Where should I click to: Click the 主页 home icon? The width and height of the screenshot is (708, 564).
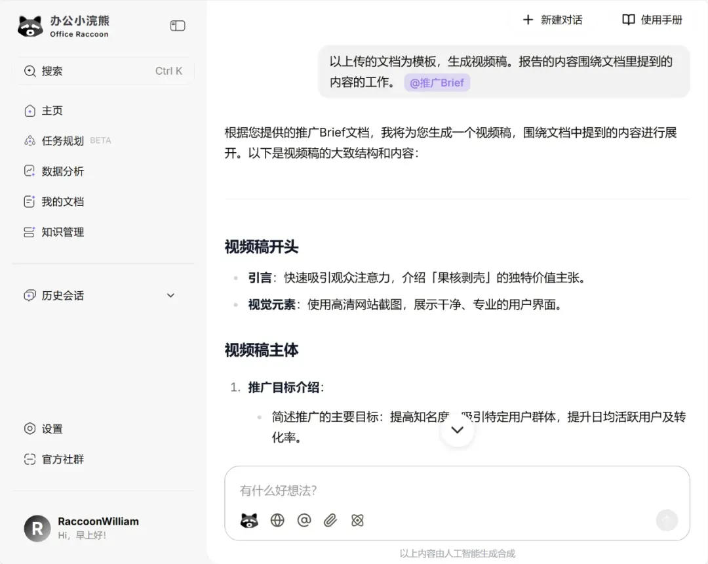(29, 111)
